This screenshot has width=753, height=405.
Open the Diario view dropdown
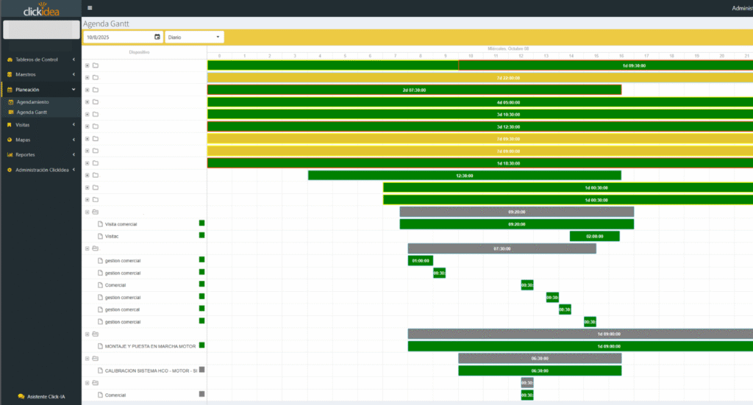[x=194, y=37]
